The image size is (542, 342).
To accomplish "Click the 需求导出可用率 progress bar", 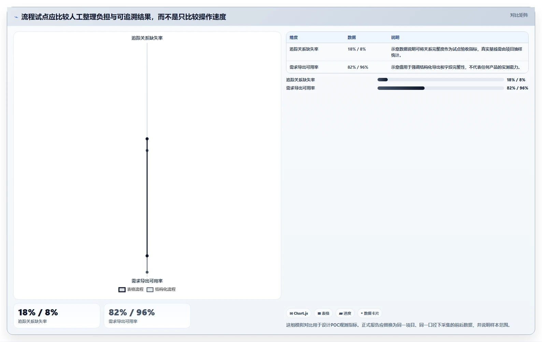I will click(x=440, y=88).
